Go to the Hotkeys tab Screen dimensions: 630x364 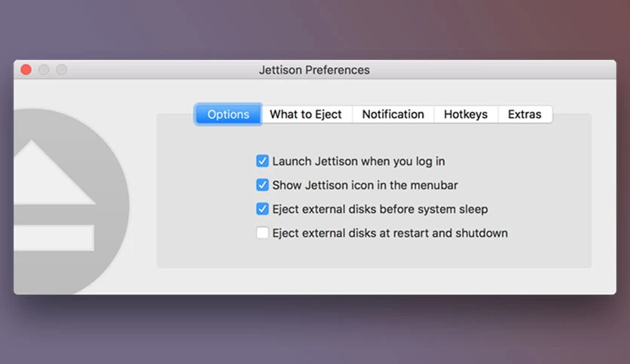click(x=466, y=114)
